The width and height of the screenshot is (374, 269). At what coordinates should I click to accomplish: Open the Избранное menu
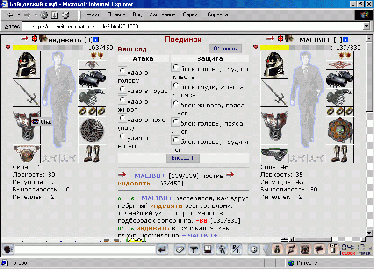pyautogui.click(x=162, y=14)
